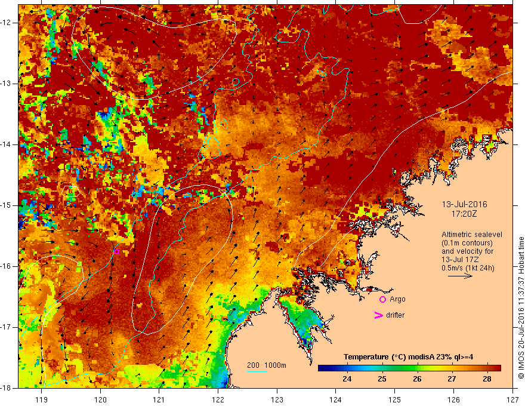The height and width of the screenshot is (406, 525).
Task: Click the '0.5m/s (1kt 24h)' text
Action: (468, 268)
